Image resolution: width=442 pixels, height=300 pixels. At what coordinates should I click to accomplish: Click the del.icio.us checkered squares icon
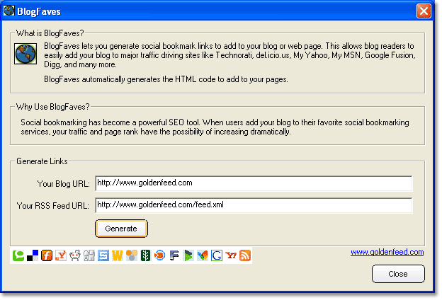point(33,255)
